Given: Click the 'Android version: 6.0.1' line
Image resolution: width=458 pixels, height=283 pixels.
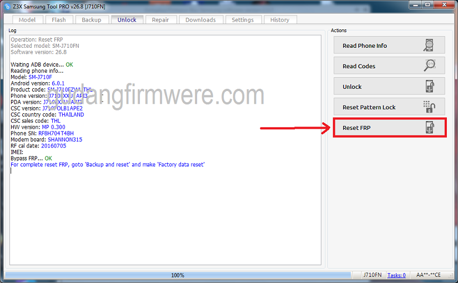Looking at the screenshot, I should pyautogui.click(x=38, y=83).
